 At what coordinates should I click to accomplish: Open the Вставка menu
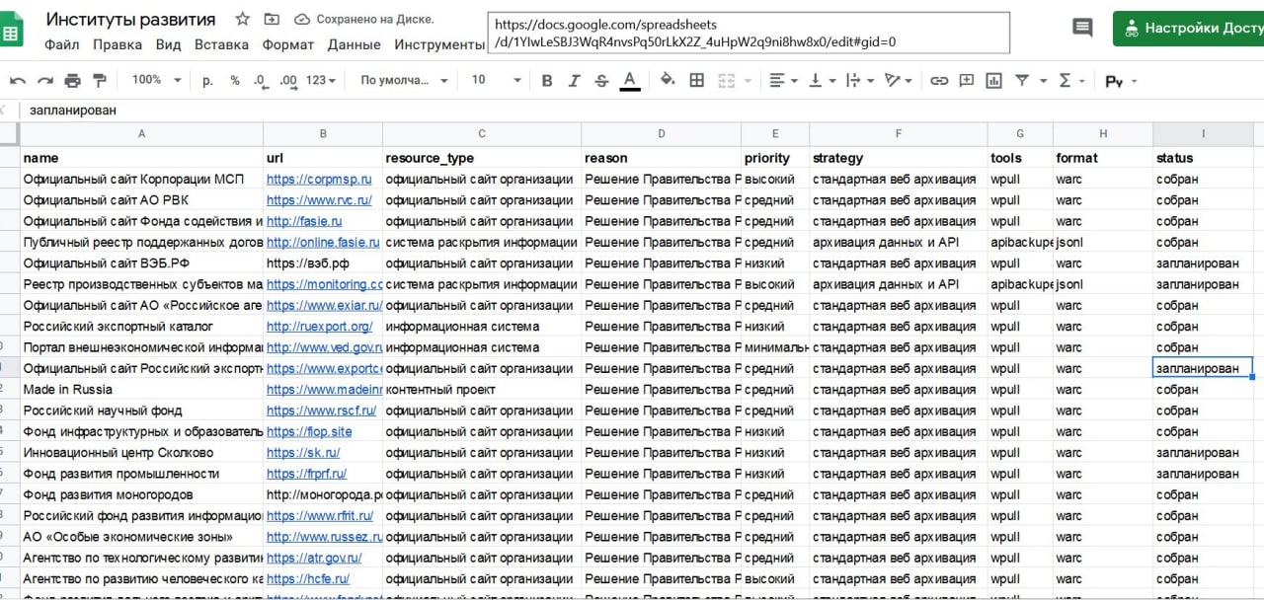tap(221, 44)
